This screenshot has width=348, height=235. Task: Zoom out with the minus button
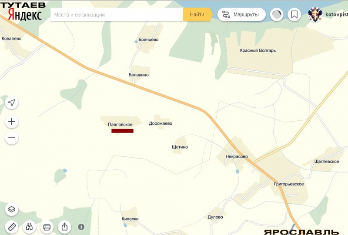tap(12, 139)
